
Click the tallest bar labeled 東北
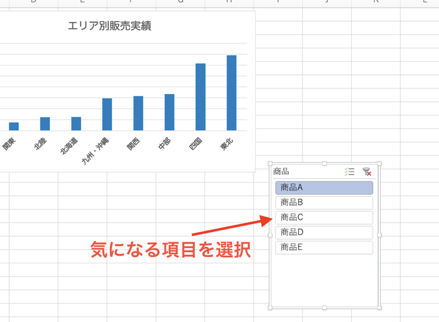tap(230, 93)
